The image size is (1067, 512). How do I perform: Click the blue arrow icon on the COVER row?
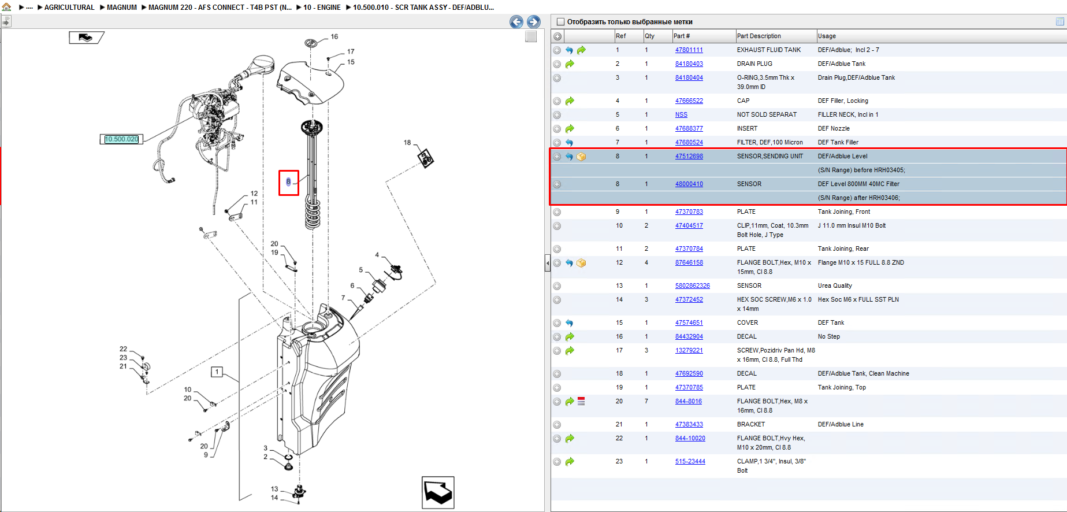569,323
